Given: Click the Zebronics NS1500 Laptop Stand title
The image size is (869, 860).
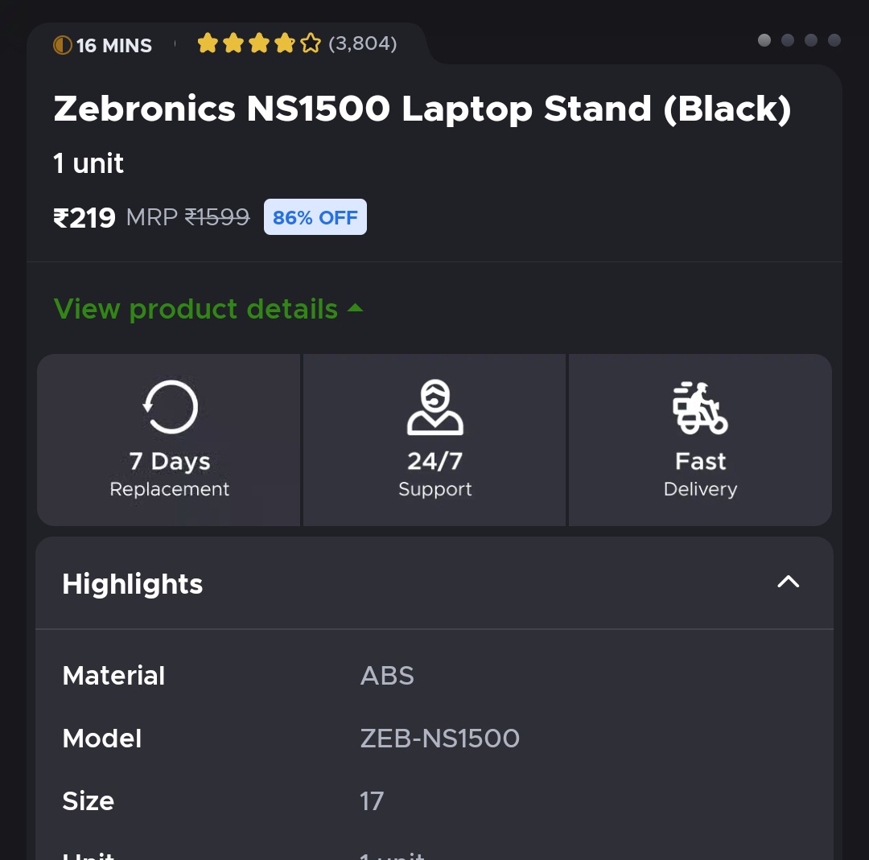Looking at the screenshot, I should pyautogui.click(x=422, y=109).
